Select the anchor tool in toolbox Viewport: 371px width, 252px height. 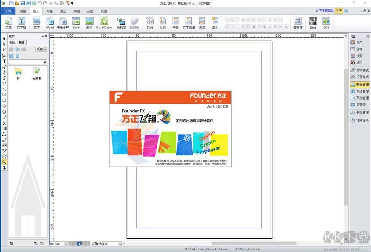(4, 168)
